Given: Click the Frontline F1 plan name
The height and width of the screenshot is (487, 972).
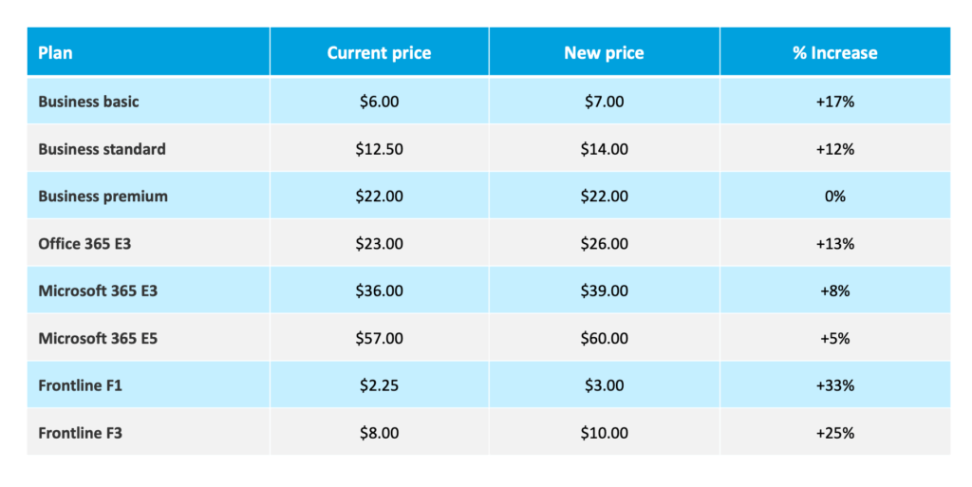Looking at the screenshot, I should [81, 385].
